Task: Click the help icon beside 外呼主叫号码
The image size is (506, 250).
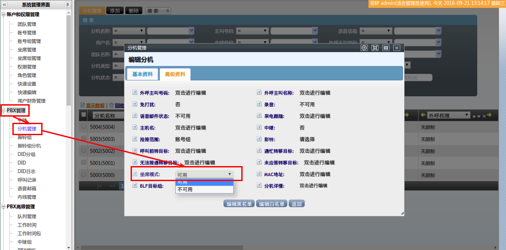Action: (135, 93)
